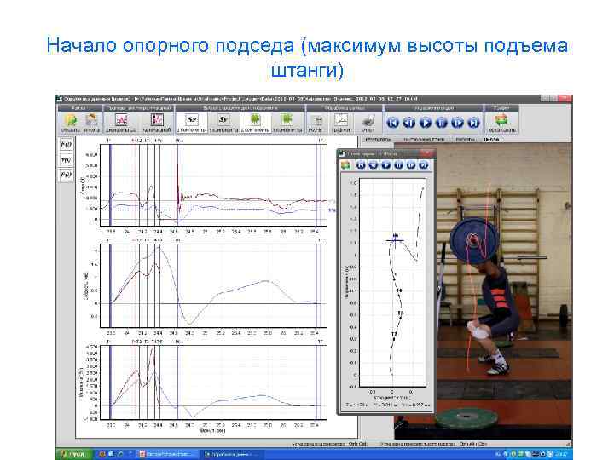Select the F(t) force graph button
Screen dimensions: 614x460
click(67, 145)
